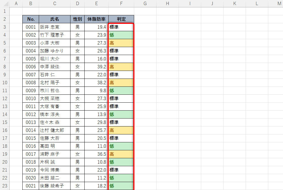Select name cell 片桐 誠
This screenshot has width=283, height=190.
[x=55, y=162]
